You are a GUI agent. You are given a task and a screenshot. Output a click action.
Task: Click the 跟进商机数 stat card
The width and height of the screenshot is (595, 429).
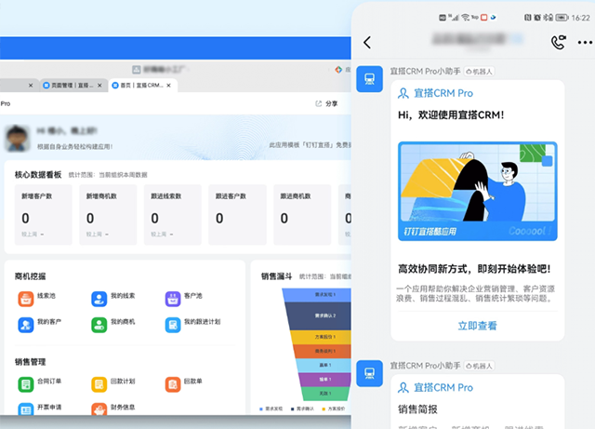point(302,215)
